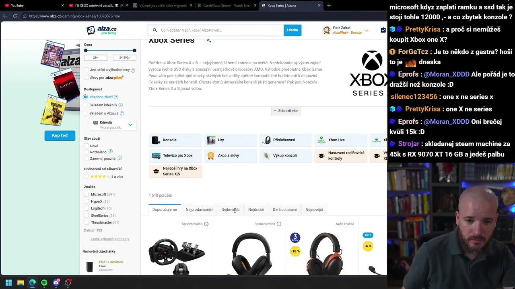Open OBS Studio from the taskbar
Viewport: 515px width, 289px height.
(68, 283)
